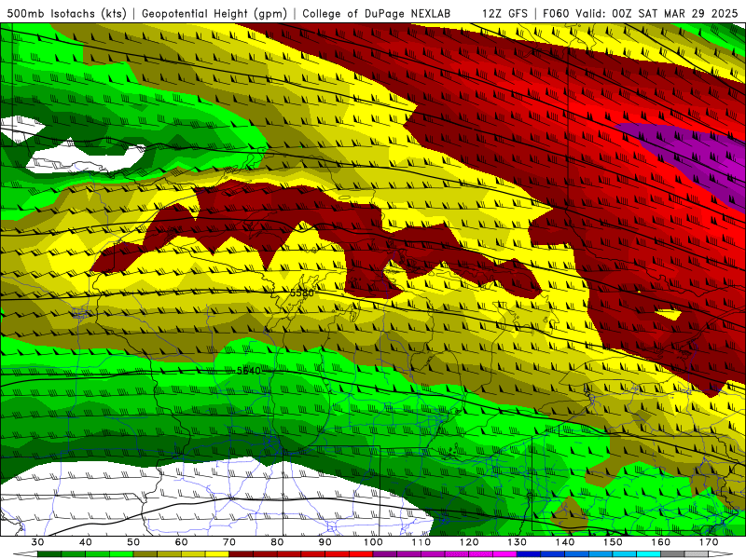This screenshot has width=746, height=559.
Task: Pick the dark green swatch right of 30
Action: [x=49, y=554]
